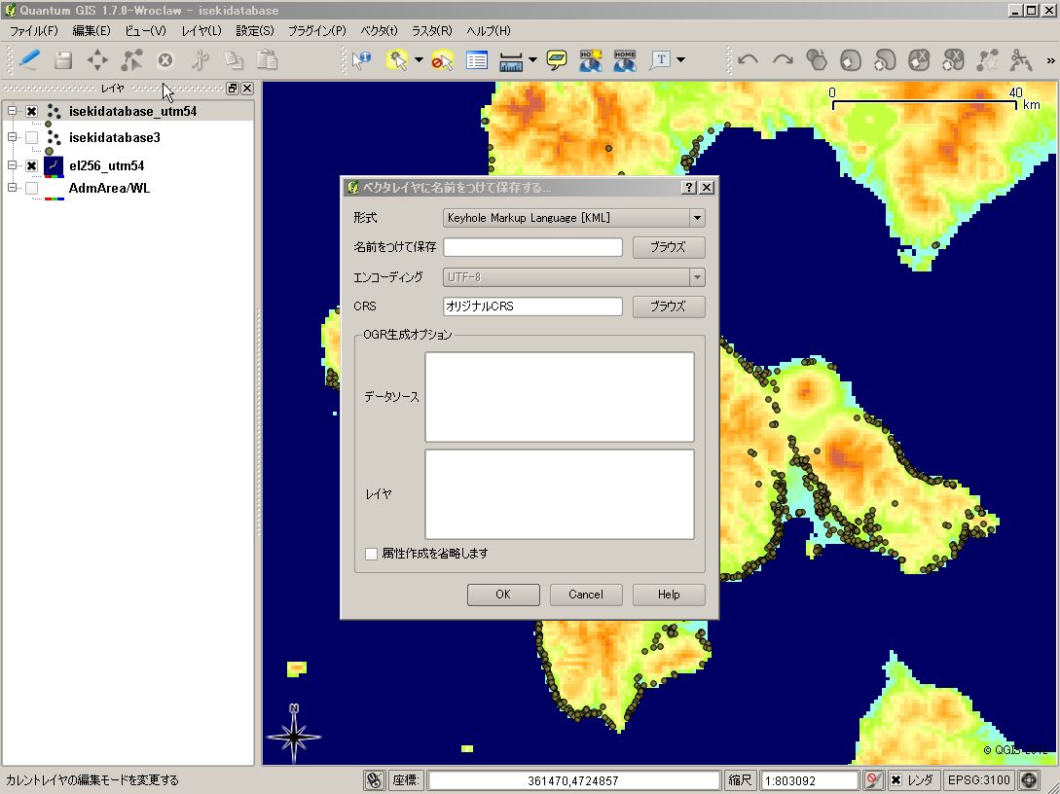Viewport: 1060px width, 794px height.
Task: Click the データソース options text box
Action: [560, 397]
